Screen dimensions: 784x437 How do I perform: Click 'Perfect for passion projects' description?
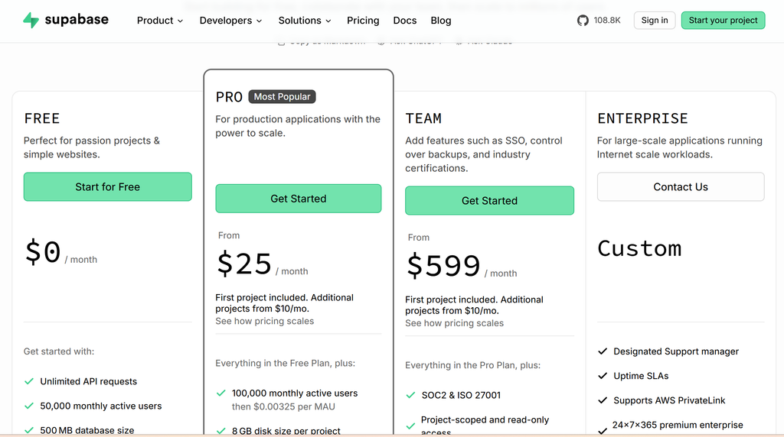(92, 147)
